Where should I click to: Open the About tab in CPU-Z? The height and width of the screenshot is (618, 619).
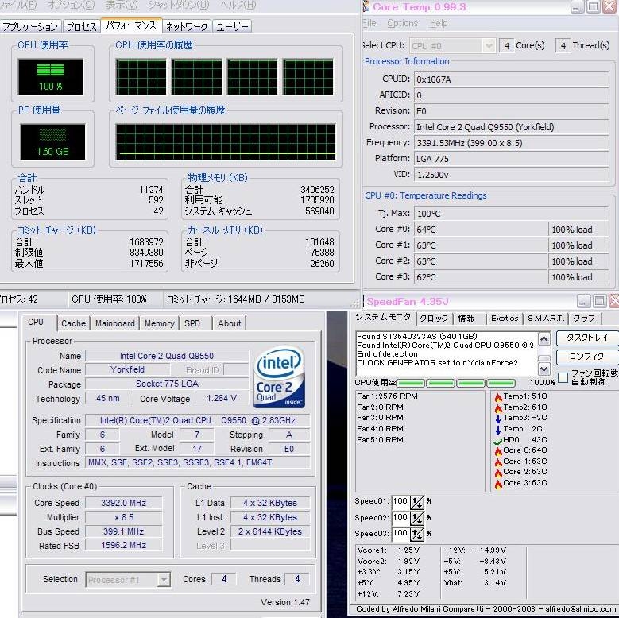(230, 323)
